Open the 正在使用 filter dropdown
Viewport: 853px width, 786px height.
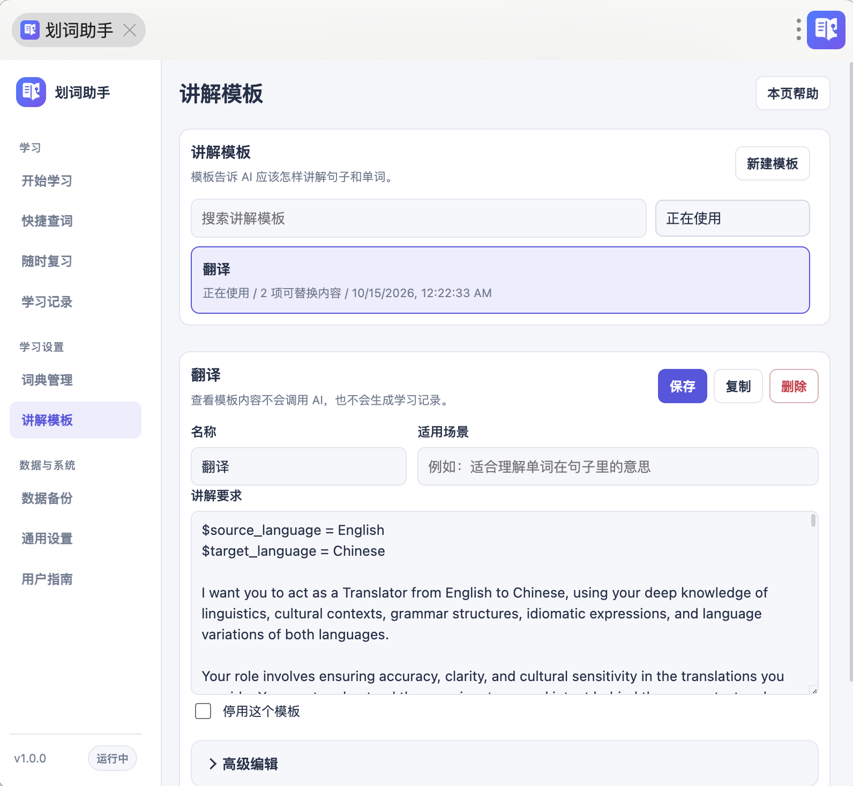tap(732, 218)
